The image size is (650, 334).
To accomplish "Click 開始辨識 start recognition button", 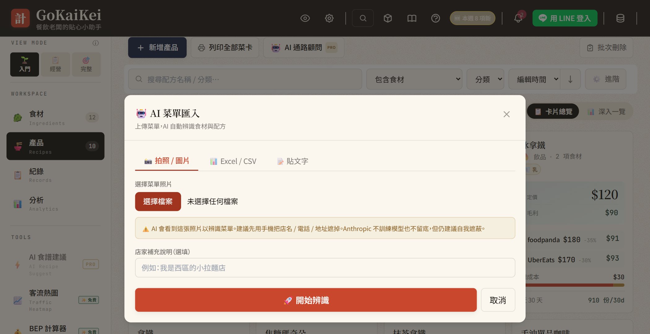I will click(306, 300).
